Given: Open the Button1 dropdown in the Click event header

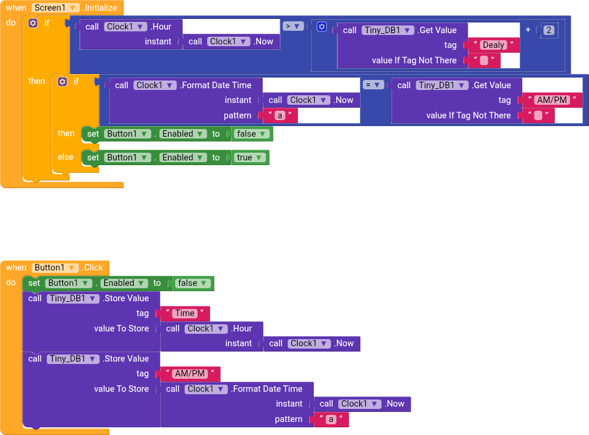Looking at the screenshot, I should pos(55,268).
